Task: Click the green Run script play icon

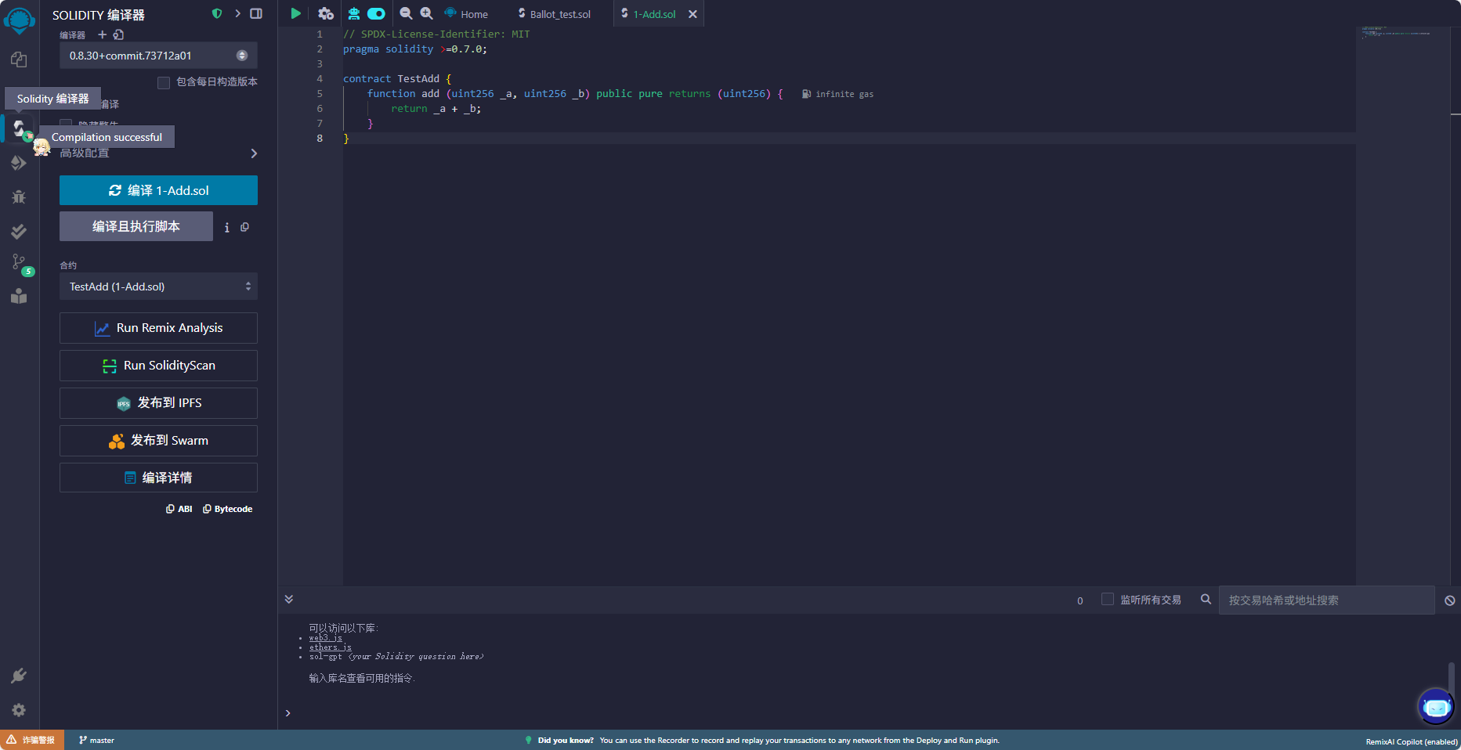Action: [x=295, y=13]
